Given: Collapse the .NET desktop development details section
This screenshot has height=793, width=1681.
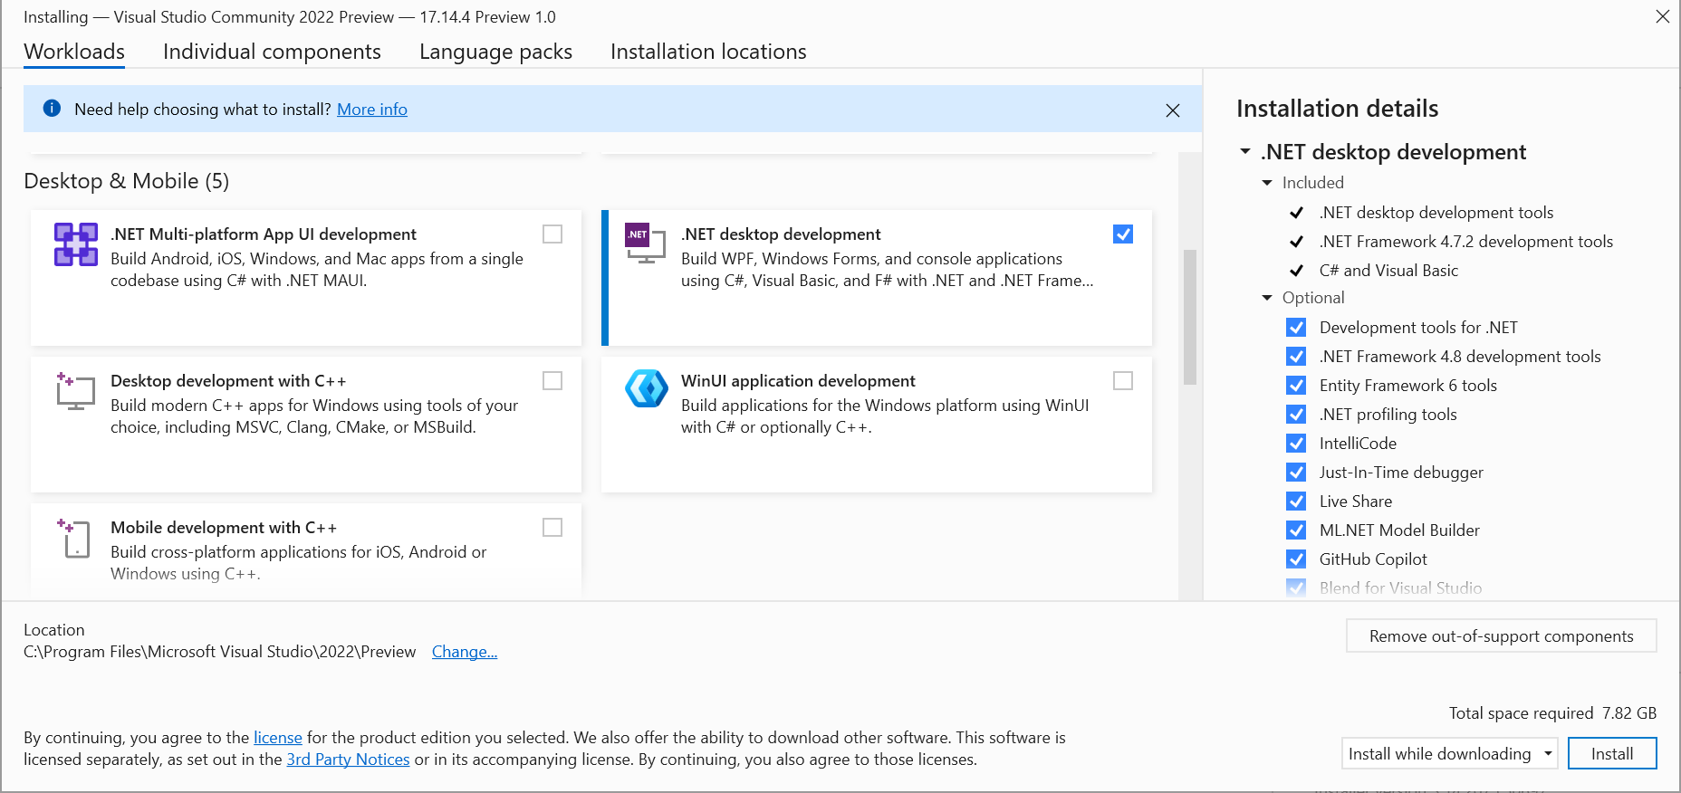Looking at the screenshot, I should (x=1245, y=152).
